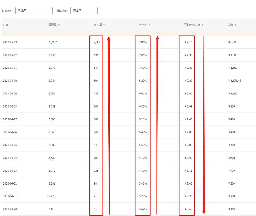The image size is (256, 216).
Task: Click the 展现量 column header label
Action: pyautogui.click(x=53, y=25)
